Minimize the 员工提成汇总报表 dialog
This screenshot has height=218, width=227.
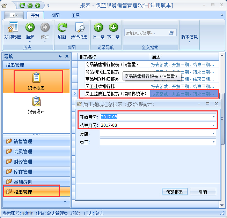point(199,104)
